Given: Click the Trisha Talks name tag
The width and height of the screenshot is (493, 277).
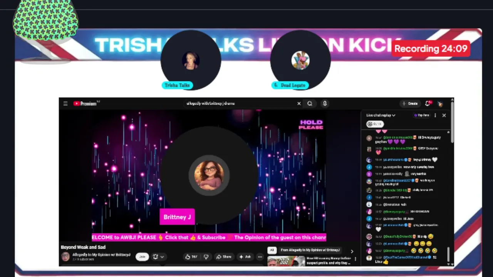Looking at the screenshot, I should [177, 85].
